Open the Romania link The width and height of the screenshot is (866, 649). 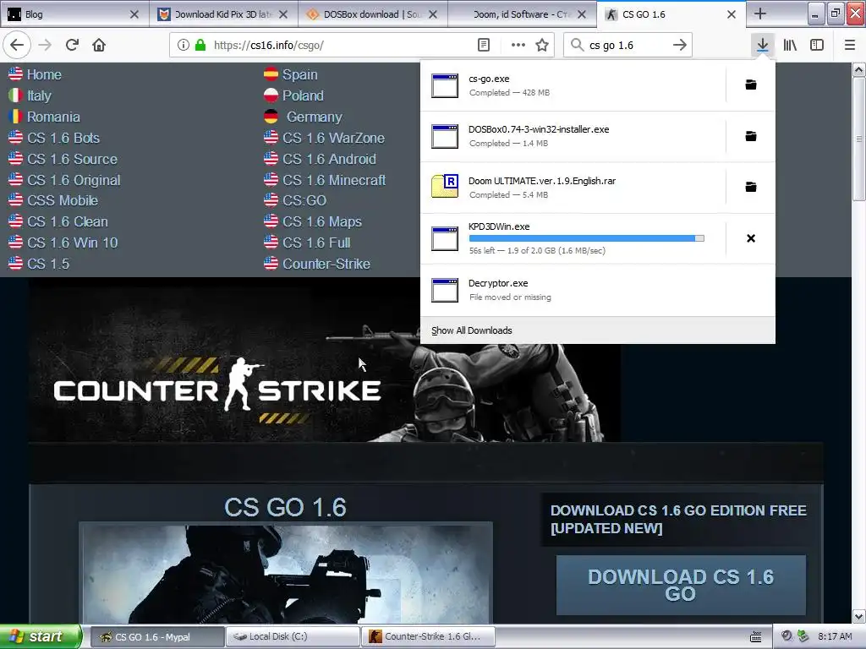click(53, 117)
